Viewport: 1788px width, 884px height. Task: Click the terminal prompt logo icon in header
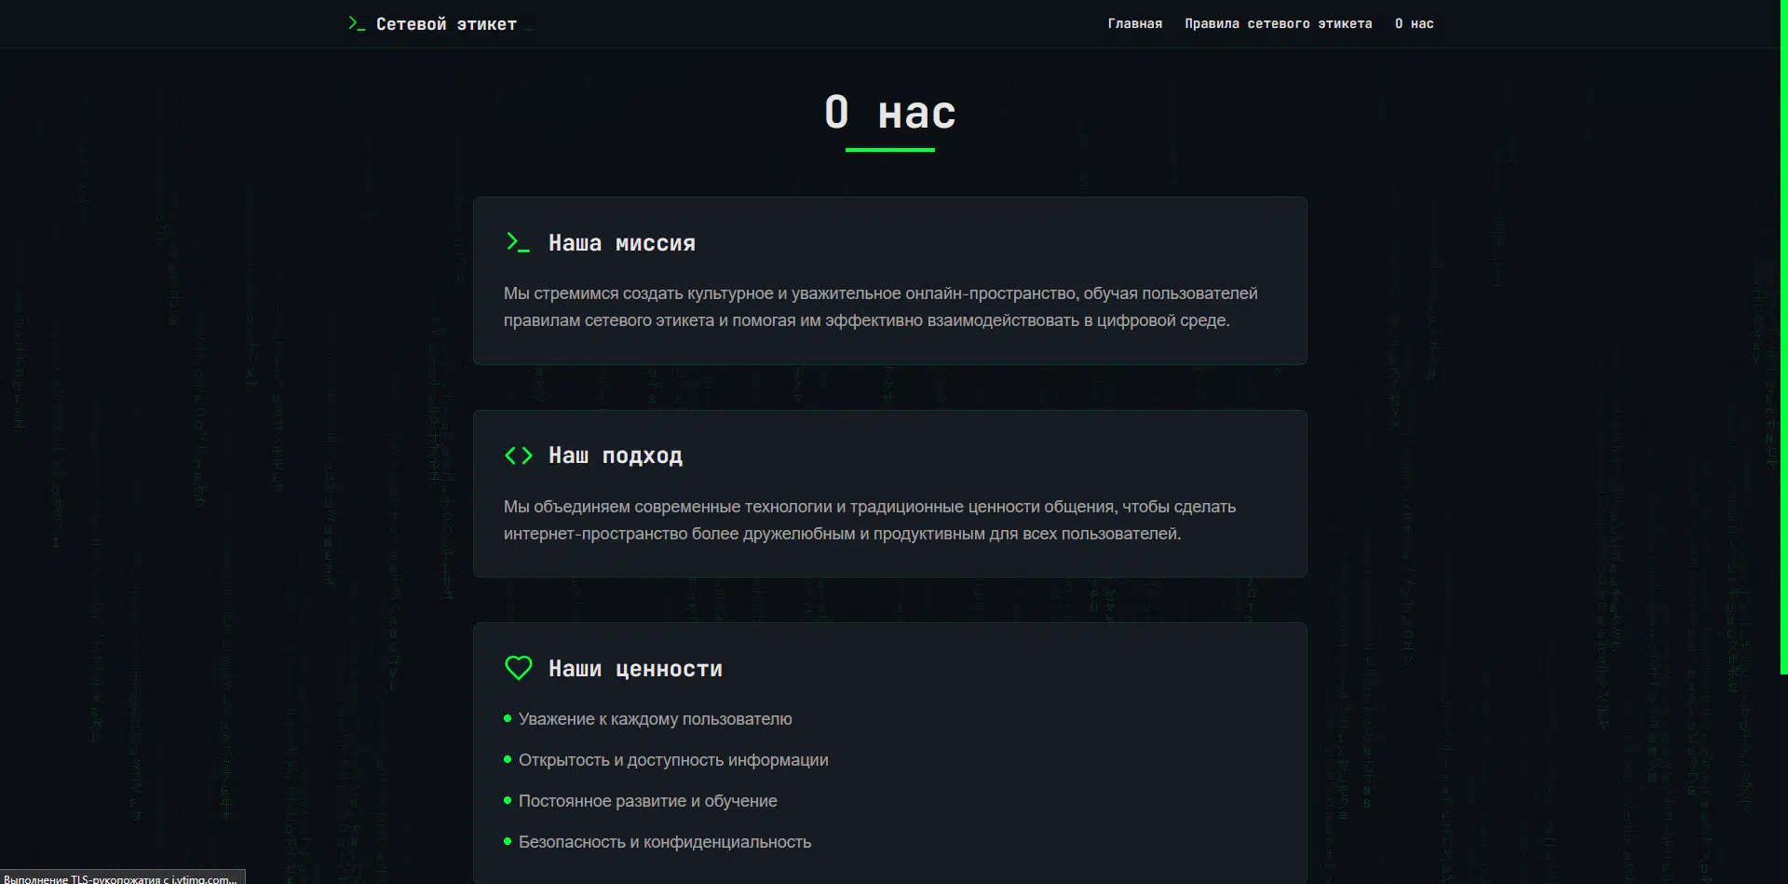point(357,23)
